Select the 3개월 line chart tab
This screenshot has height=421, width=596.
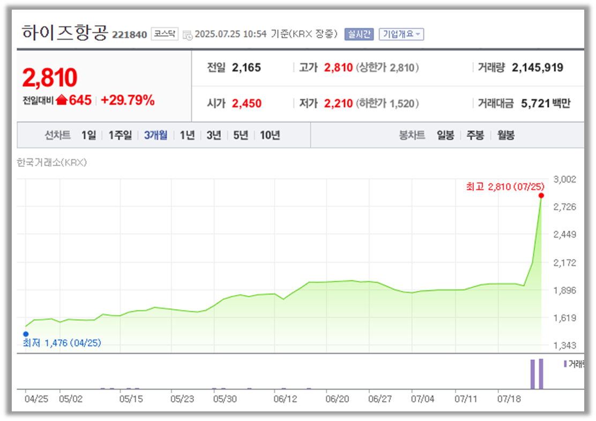(x=156, y=135)
